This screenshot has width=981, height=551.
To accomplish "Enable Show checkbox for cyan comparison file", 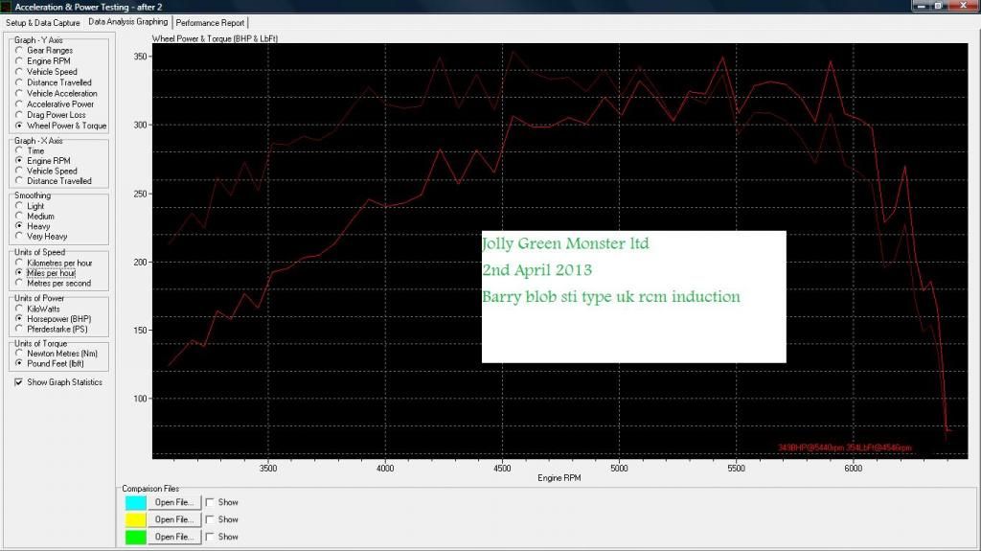I will [x=211, y=502].
